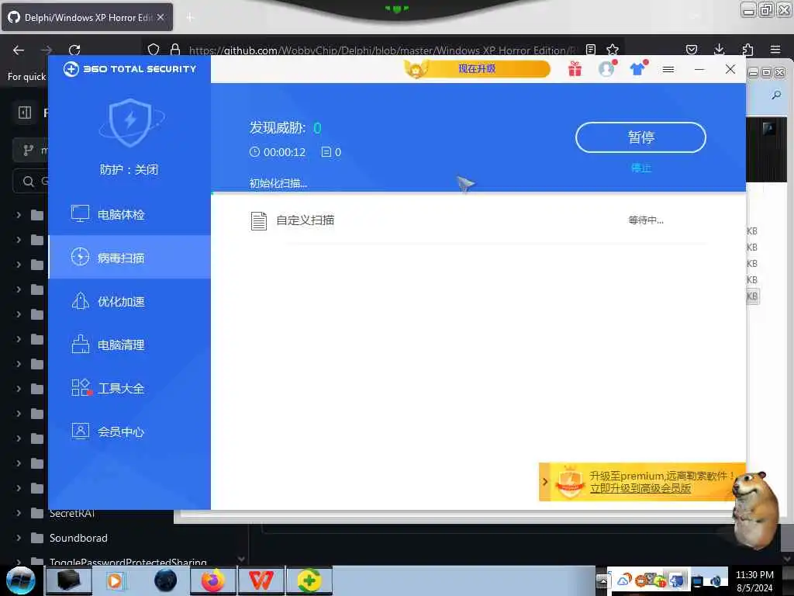Open the Soundborad folder
Image resolution: width=794 pixels, height=596 pixels.
click(78, 538)
